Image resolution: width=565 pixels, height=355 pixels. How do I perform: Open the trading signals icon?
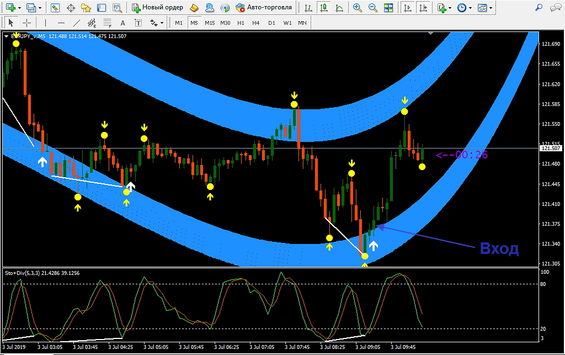point(225,8)
